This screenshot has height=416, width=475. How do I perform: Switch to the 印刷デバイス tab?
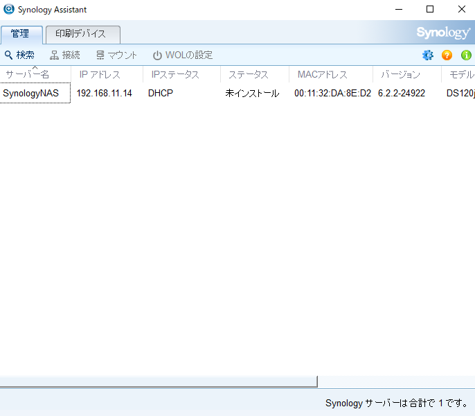point(83,34)
